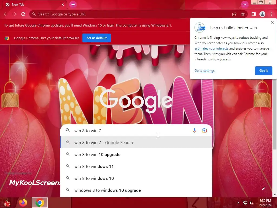This screenshot has height=208, width=277.
Task: Click the share page icon in address bar
Action: tap(234, 14)
